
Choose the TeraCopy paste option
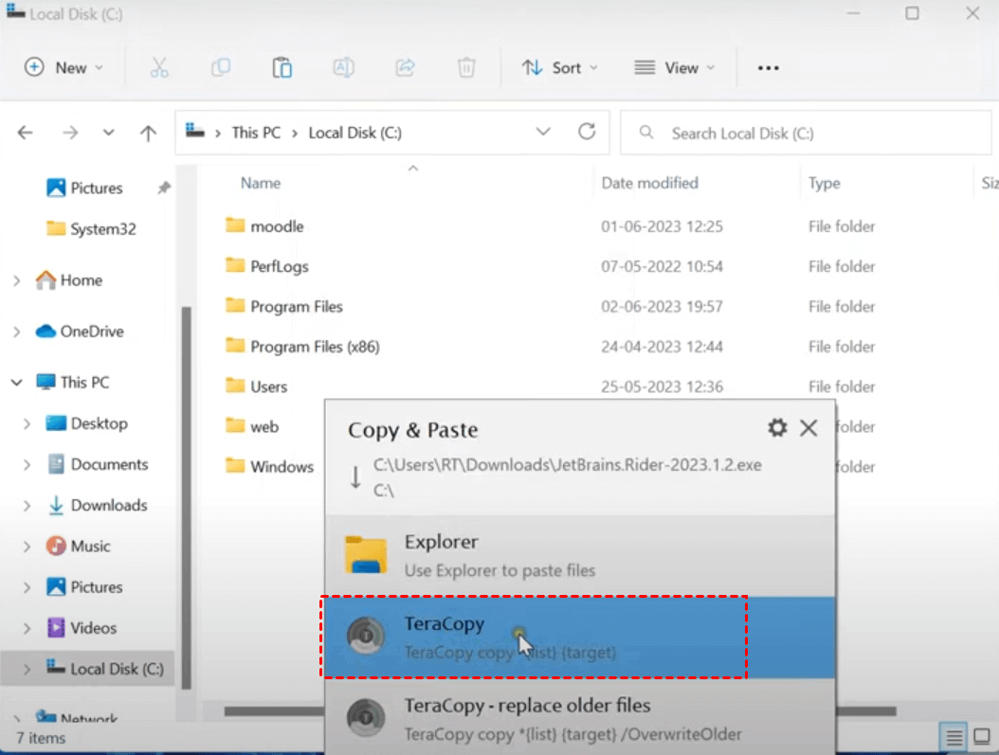pos(580,638)
